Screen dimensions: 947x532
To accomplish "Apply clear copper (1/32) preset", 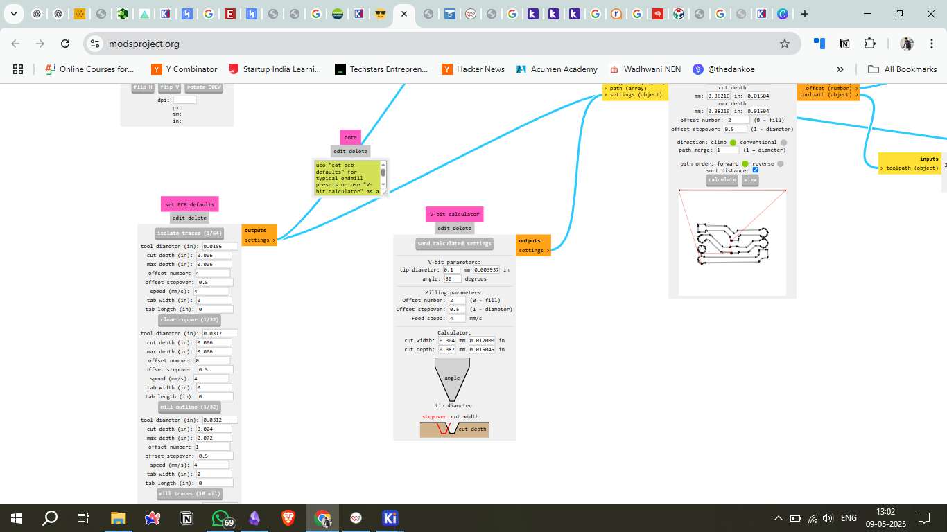I will coord(189,320).
